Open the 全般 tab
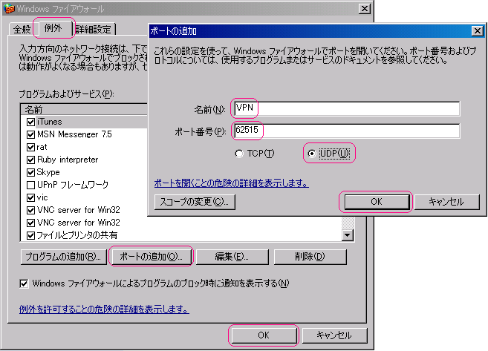This screenshot has height=351, width=488. point(21,29)
